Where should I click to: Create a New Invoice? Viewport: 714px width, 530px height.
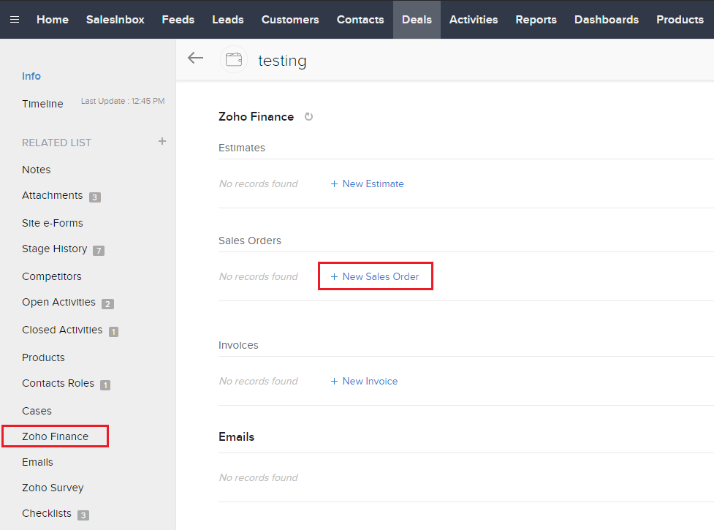[364, 381]
